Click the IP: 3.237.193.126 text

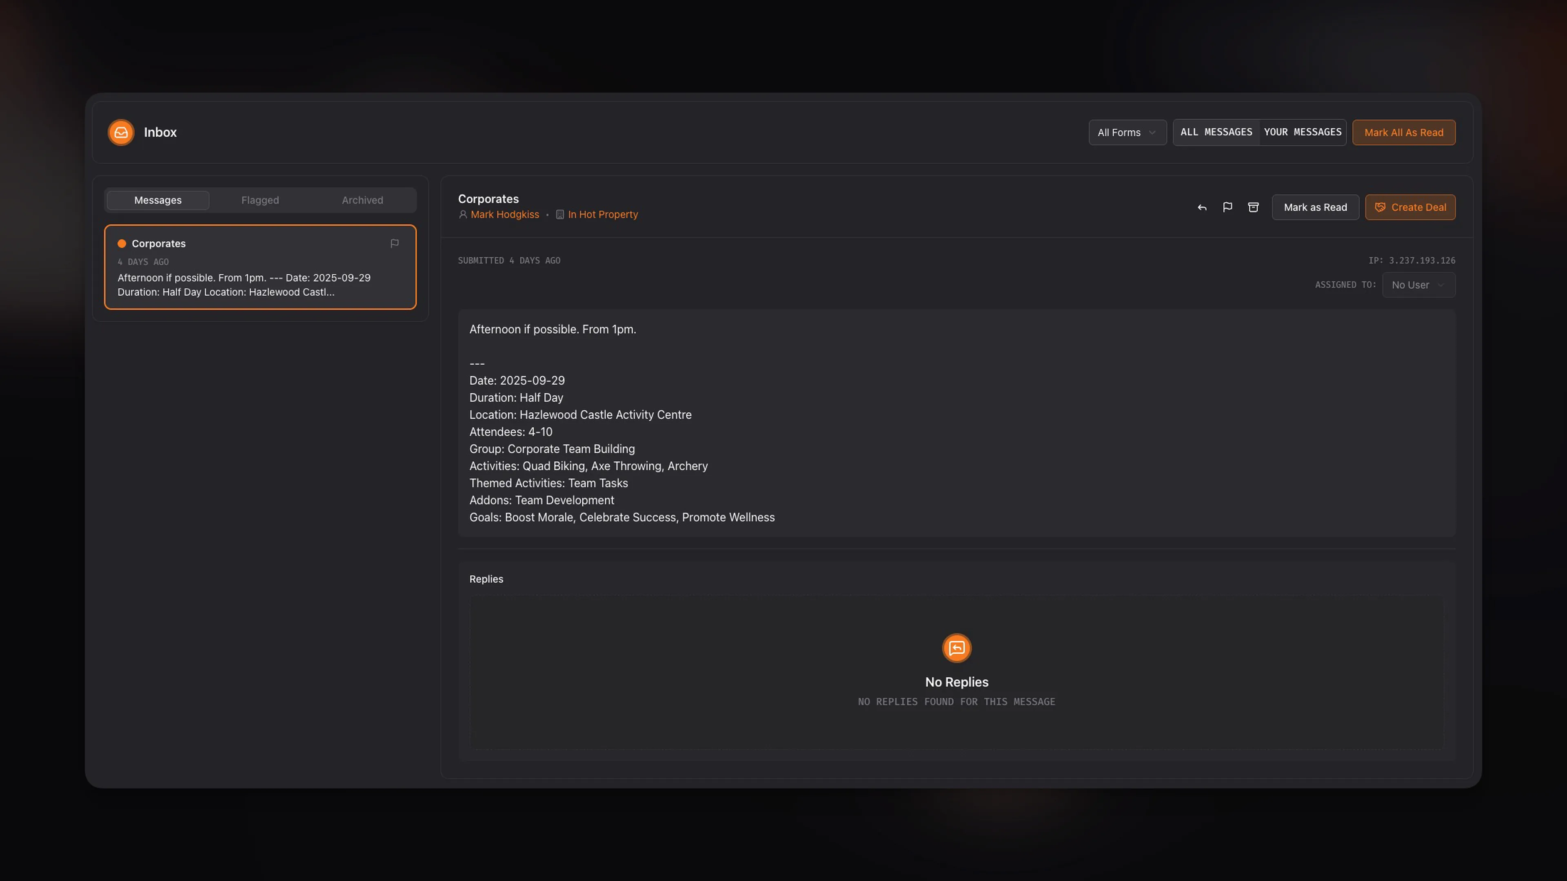(x=1412, y=260)
